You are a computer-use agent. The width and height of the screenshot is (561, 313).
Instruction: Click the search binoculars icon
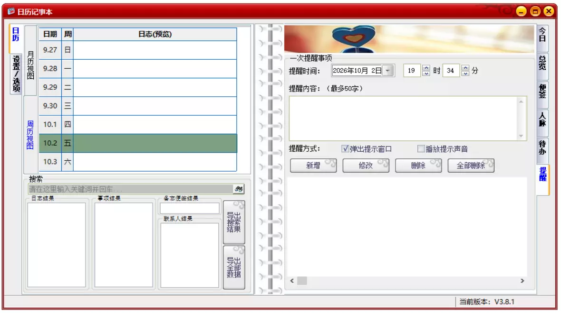pos(238,189)
